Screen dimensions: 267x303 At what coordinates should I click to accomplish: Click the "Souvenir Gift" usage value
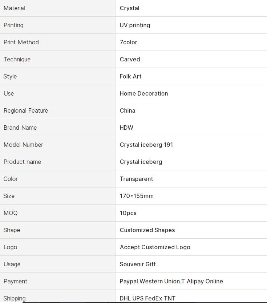(138, 264)
